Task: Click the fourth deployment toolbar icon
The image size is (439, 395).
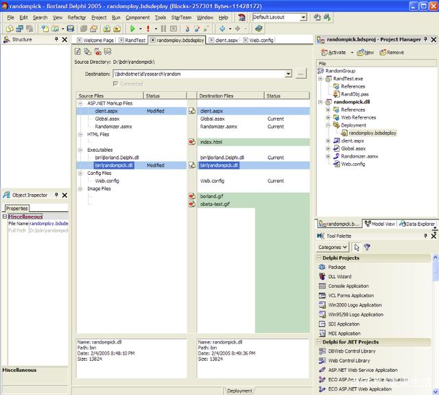Action: (x=108, y=51)
